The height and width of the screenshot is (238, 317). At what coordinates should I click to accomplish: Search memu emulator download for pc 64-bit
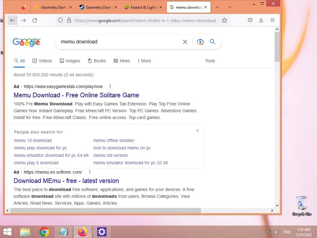click(51, 156)
